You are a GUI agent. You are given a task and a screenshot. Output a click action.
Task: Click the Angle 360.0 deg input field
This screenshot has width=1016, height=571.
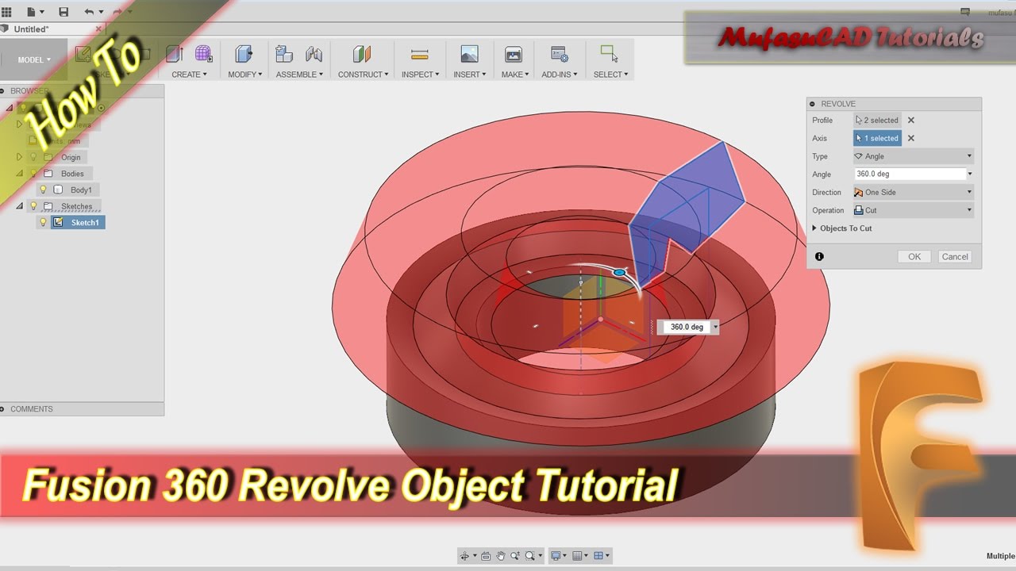coord(909,174)
